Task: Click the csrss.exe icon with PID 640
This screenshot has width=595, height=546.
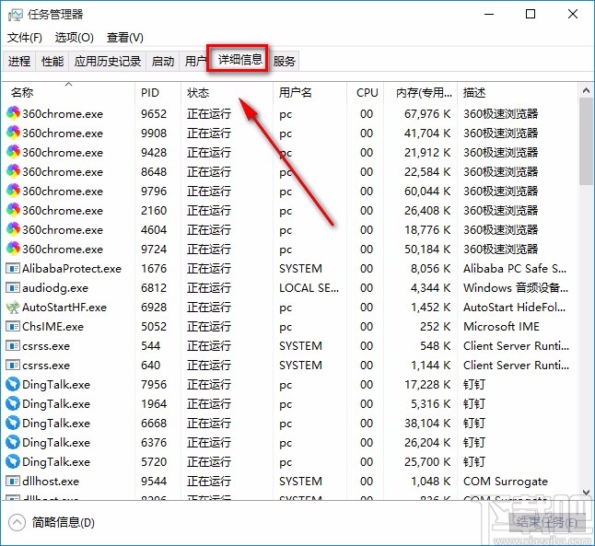Action: pyautogui.click(x=13, y=365)
